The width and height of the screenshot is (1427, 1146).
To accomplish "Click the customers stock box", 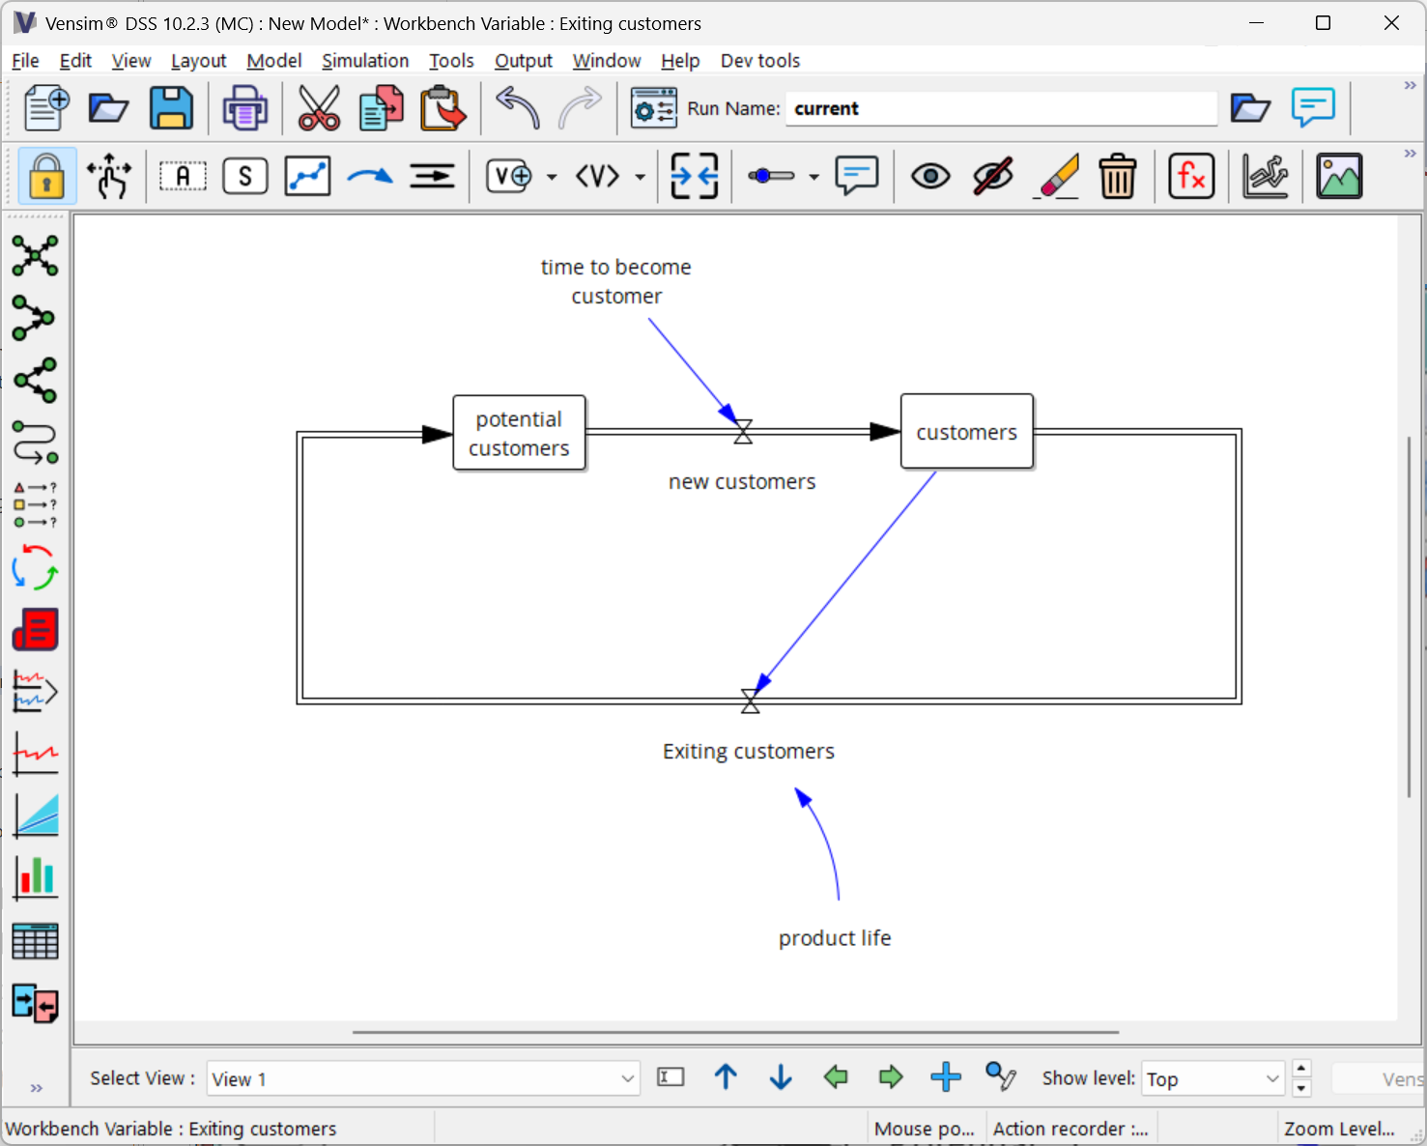I will click(x=966, y=432).
